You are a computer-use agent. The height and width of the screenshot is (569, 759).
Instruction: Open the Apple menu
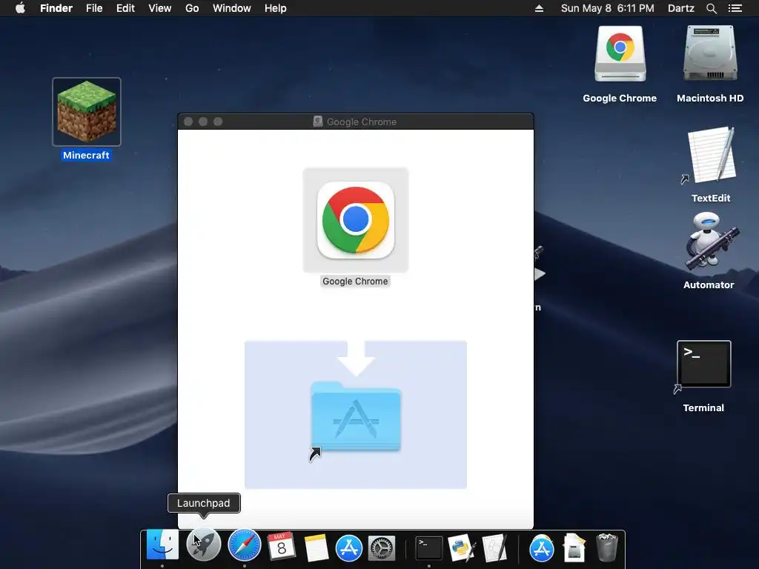20,8
